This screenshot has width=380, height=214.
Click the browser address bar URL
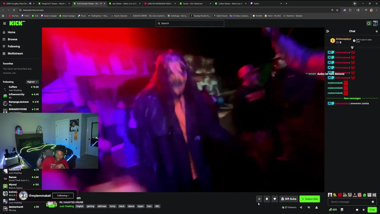pyautogui.click(x=34, y=10)
